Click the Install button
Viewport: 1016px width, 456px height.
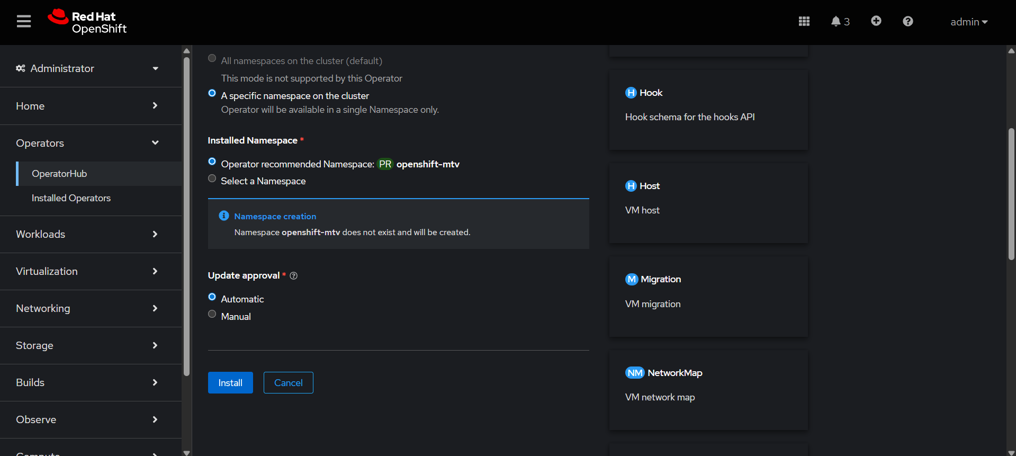pyautogui.click(x=230, y=383)
